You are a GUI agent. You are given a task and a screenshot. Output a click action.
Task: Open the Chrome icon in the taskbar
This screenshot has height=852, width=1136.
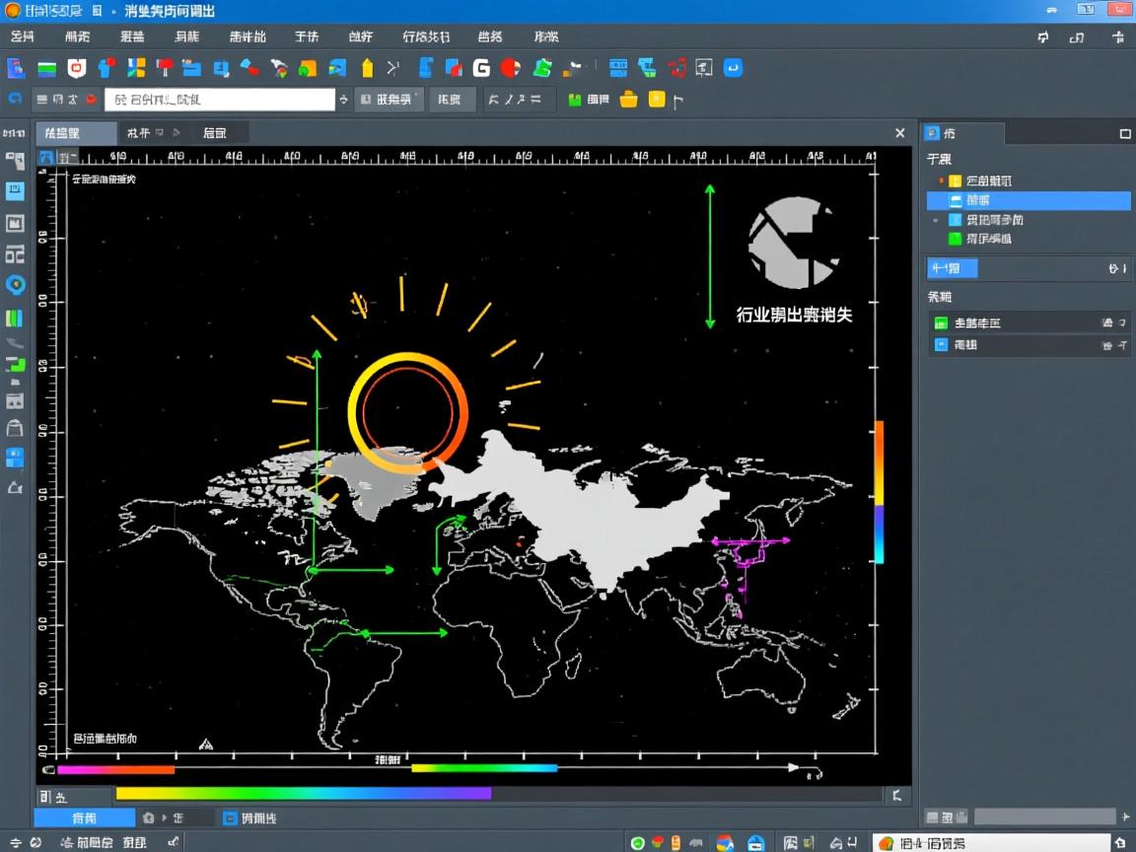pos(725,842)
